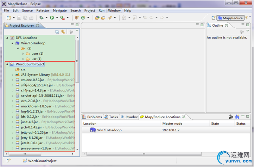This screenshot has height=167, width=254.
Task: Open the Window menu
Action: (x=114, y=11)
